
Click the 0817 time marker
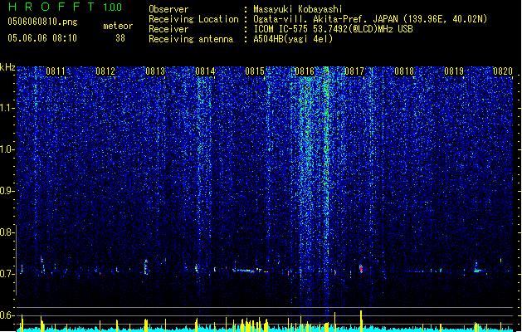coord(354,71)
